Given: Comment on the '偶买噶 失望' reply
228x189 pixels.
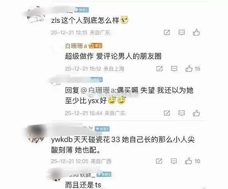Looking at the screenshot, I should 182,113.
